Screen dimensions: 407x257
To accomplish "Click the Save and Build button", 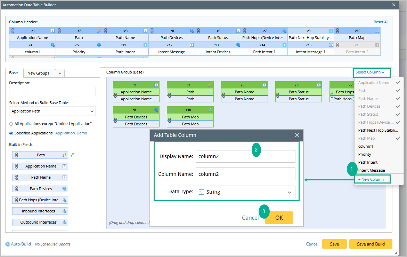I will point(371,244).
